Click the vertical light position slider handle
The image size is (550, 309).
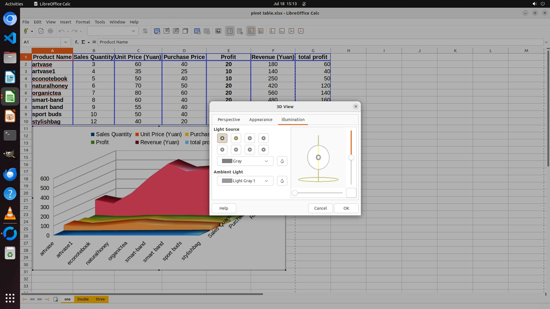[351, 158]
